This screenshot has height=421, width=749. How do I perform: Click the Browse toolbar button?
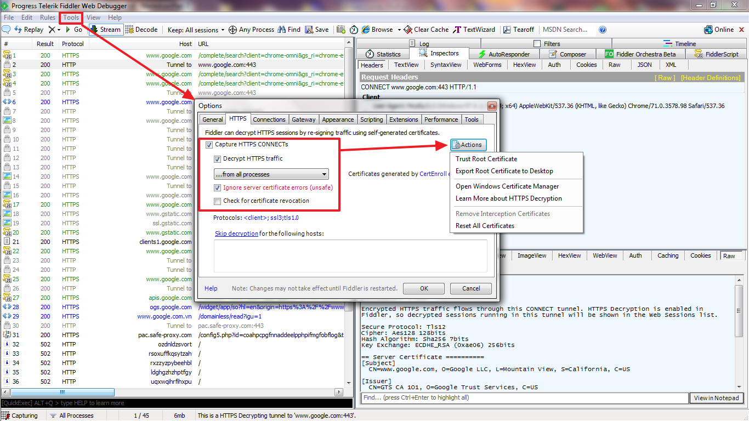(377, 30)
